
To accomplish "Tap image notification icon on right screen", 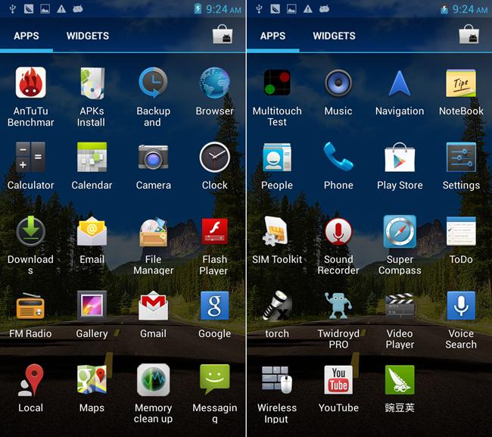I will (291, 9).
